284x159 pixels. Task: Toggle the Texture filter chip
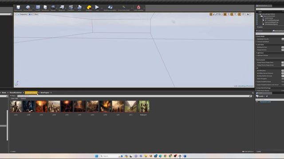point(23,98)
